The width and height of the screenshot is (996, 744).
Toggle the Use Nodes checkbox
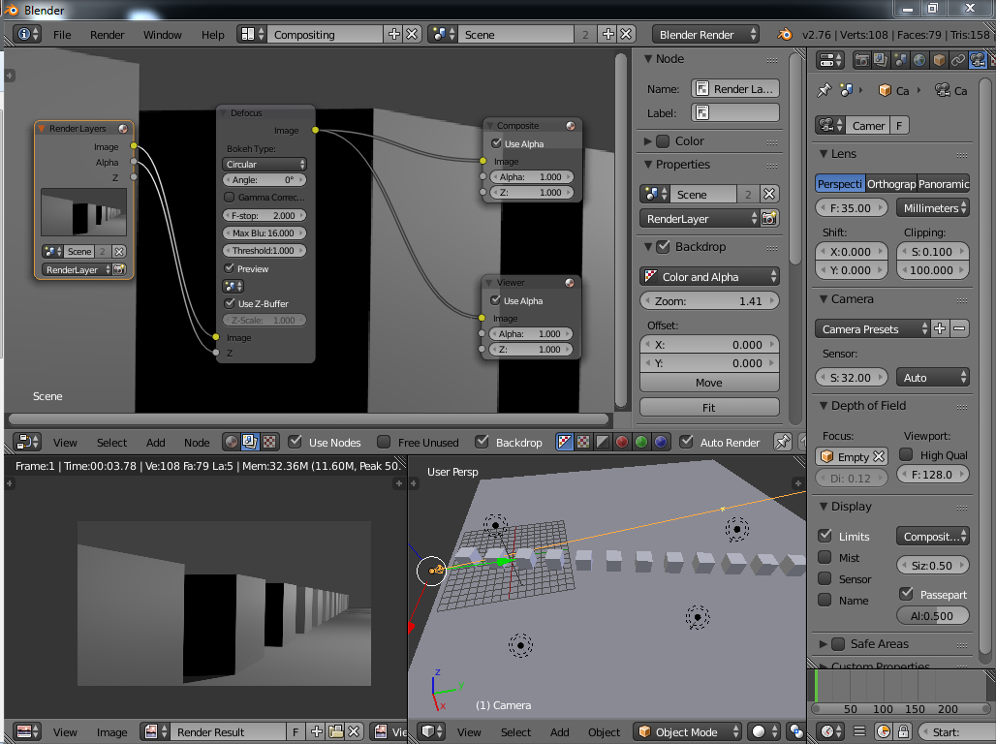click(296, 443)
